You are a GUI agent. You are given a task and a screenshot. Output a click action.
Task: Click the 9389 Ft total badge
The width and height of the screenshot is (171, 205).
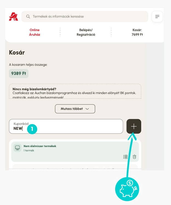pos(19,74)
